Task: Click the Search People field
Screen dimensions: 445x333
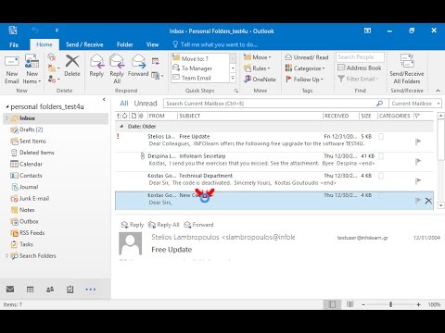Action: tap(360, 57)
